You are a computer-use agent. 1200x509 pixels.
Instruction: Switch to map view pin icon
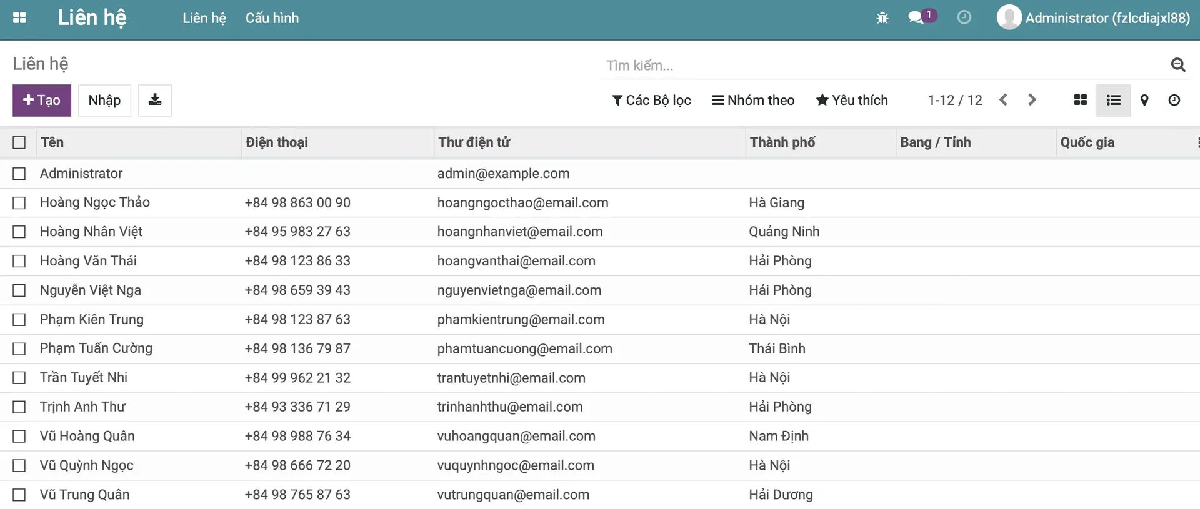click(x=1144, y=100)
